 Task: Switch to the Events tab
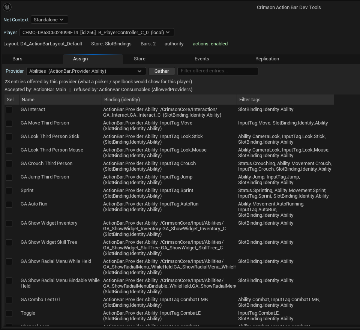tap(202, 59)
